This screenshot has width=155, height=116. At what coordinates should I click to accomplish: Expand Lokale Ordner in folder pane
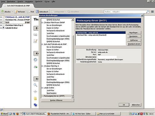point(1,28)
